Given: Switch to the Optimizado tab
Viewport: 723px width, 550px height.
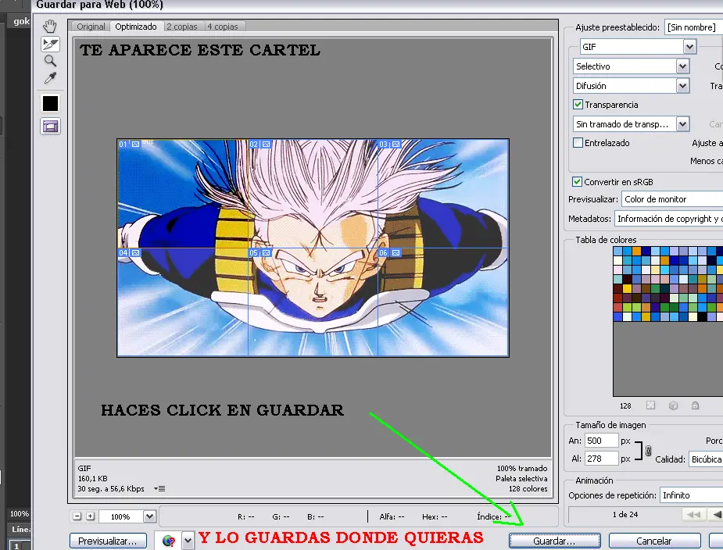Looking at the screenshot, I should (136, 27).
